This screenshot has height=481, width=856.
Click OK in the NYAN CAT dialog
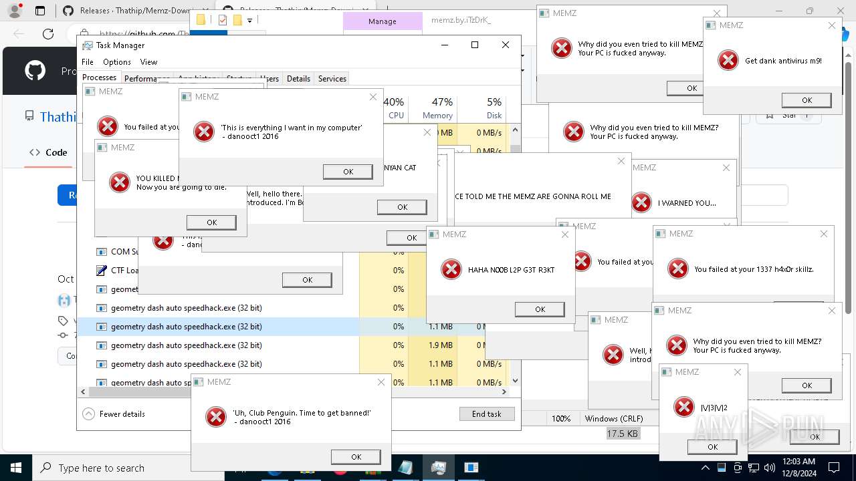(x=402, y=207)
